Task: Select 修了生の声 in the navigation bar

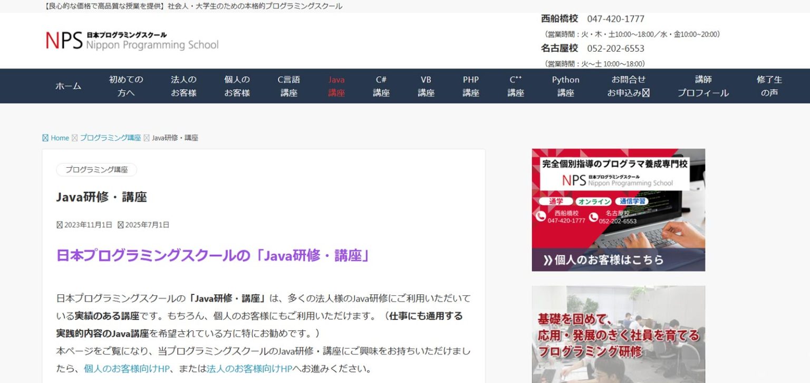Action: [769, 86]
